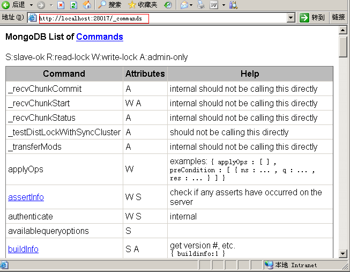Open the Commands link in the heading
350x272 pixels.
coord(100,36)
